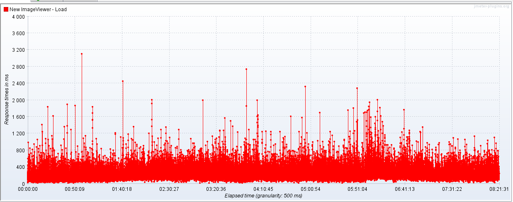The width and height of the screenshot is (513, 202).
Task: Click the red legend color swatch
Action: [x=6, y=10]
